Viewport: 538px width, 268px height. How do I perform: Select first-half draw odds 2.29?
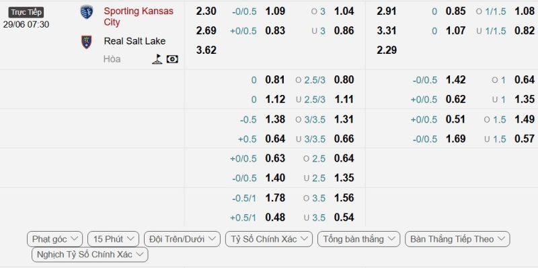click(x=387, y=50)
